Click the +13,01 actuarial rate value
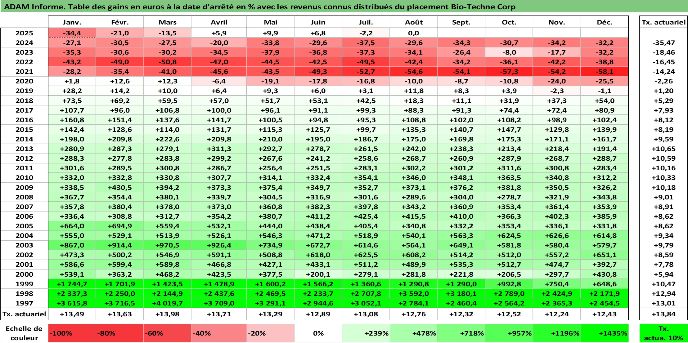This screenshot has width=688, height=343. (x=663, y=303)
